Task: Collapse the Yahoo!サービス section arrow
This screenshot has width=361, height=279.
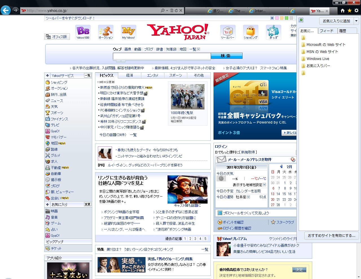Action: point(48,75)
